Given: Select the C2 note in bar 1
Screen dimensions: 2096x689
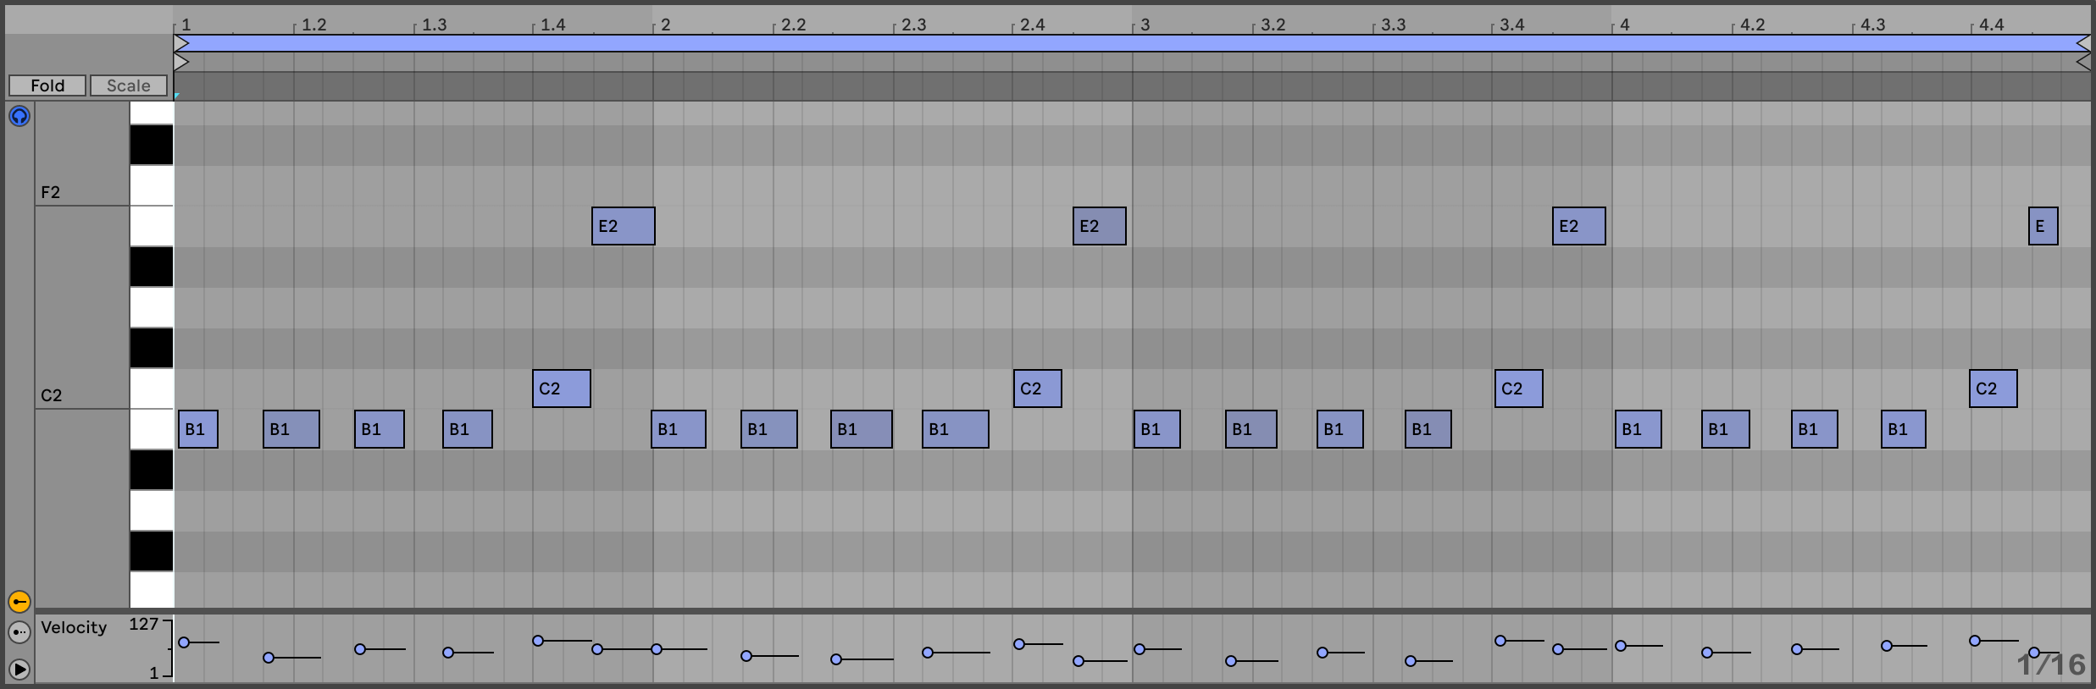Looking at the screenshot, I should point(562,389).
